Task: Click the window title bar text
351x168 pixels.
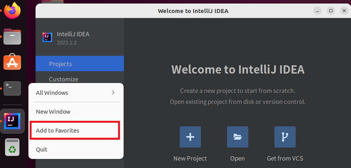Action: [x=193, y=11]
